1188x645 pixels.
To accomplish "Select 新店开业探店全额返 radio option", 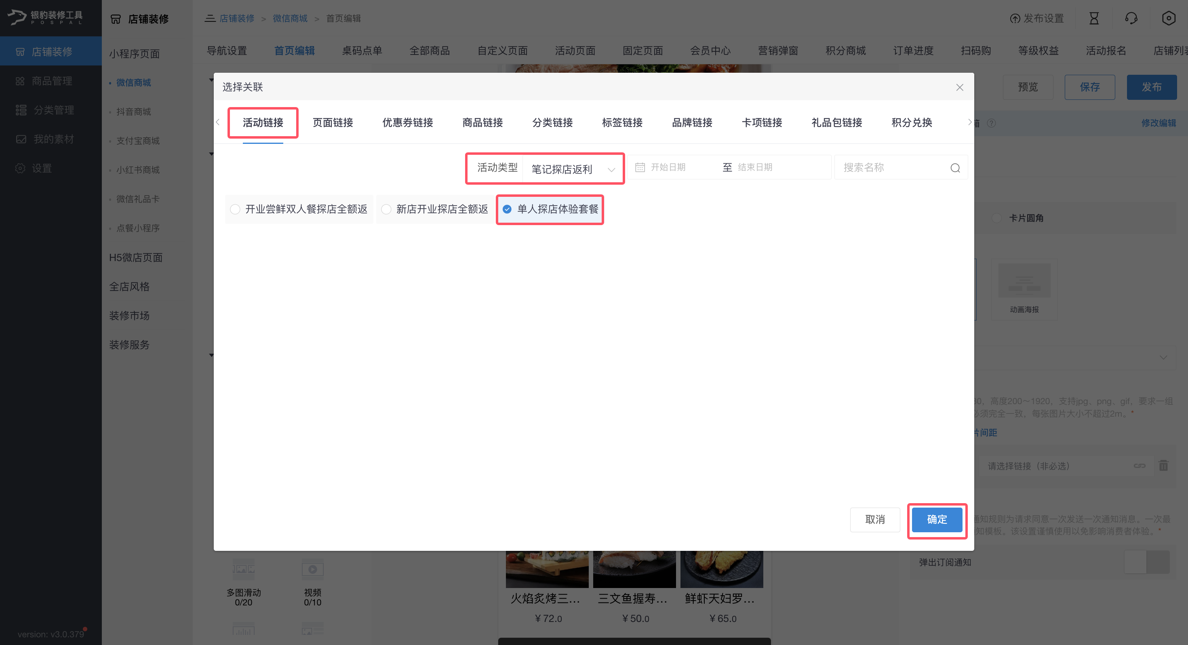I will tap(434, 209).
